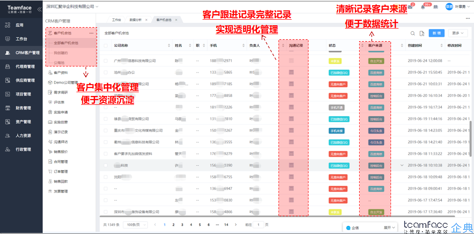
Task: Collapse the Teamface main sidebar
Action: 39,9
